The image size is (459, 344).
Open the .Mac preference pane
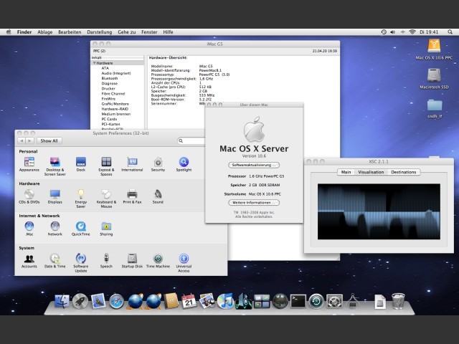tap(29, 229)
